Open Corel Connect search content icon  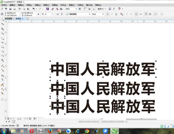pyautogui.click(x=48, y=9)
